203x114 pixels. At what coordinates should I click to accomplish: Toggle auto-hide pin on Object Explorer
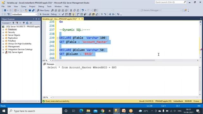click(36, 19)
